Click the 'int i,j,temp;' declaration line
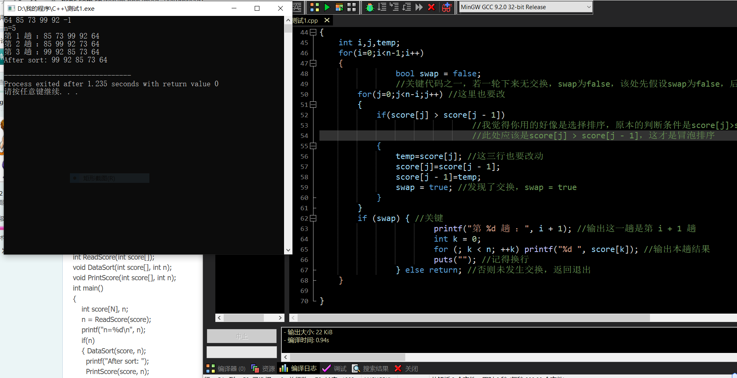The width and height of the screenshot is (737, 378). (x=369, y=43)
